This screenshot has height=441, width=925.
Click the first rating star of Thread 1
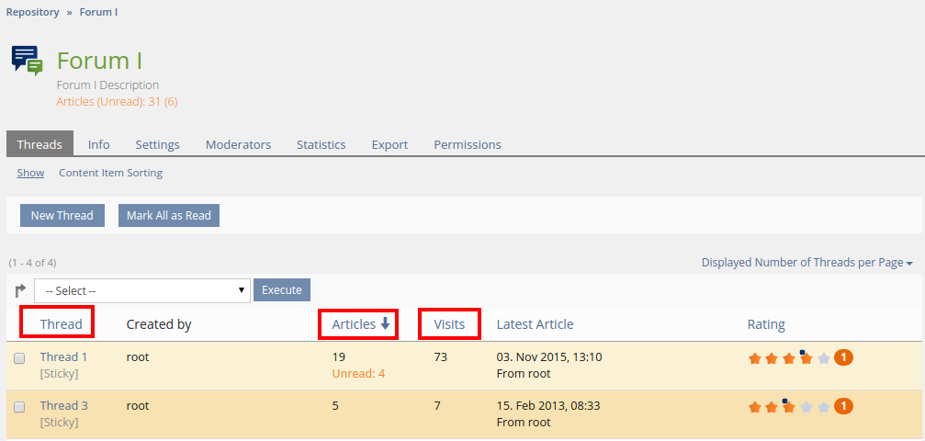tap(754, 358)
